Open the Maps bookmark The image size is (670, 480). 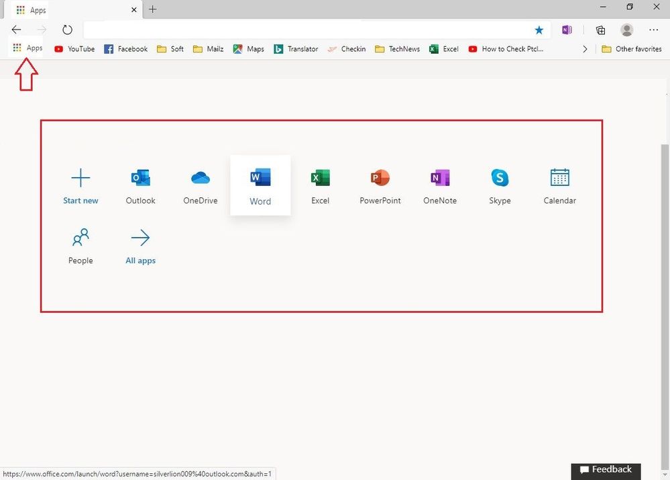tap(248, 49)
